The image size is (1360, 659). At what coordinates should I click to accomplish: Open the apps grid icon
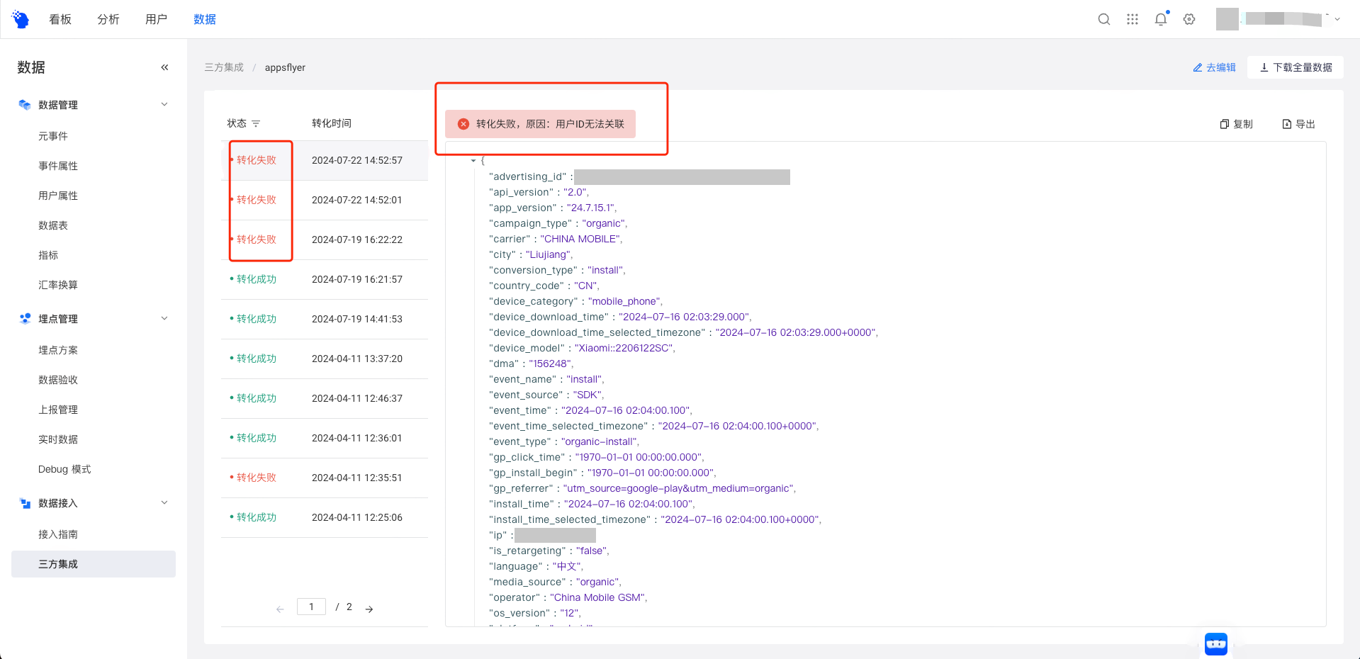1133,19
